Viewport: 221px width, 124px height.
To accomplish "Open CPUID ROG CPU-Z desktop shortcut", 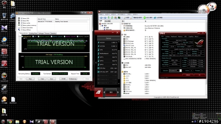I will pyautogui.click(x=4, y=53).
